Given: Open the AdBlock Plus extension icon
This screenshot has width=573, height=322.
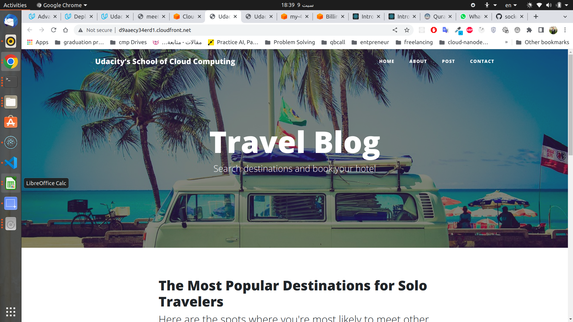Looking at the screenshot, I should pos(469,30).
